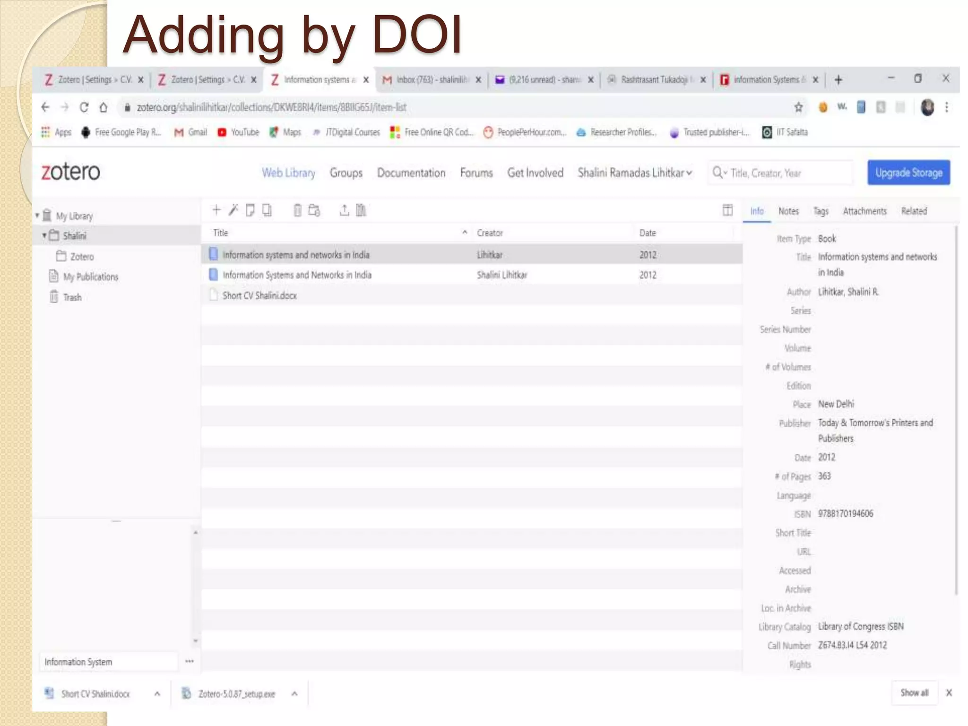
Task: Click Show all downloads
Action: [914, 692]
